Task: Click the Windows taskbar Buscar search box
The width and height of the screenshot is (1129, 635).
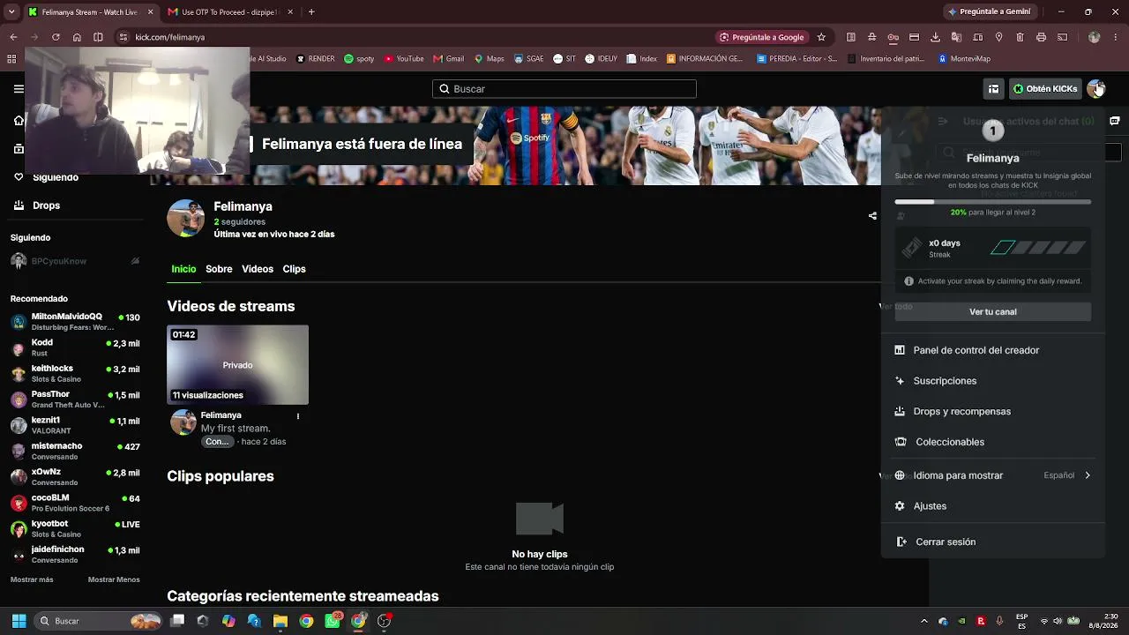Action: pyautogui.click(x=98, y=621)
